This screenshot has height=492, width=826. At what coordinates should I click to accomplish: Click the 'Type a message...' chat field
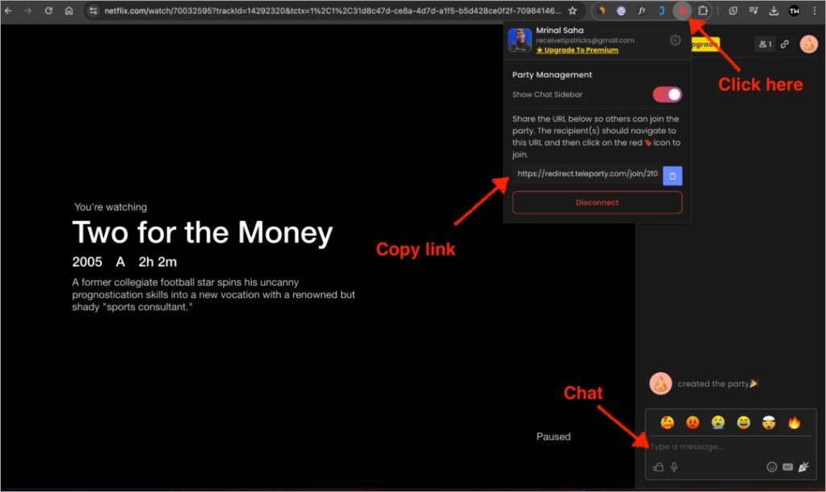pos(731,447)
